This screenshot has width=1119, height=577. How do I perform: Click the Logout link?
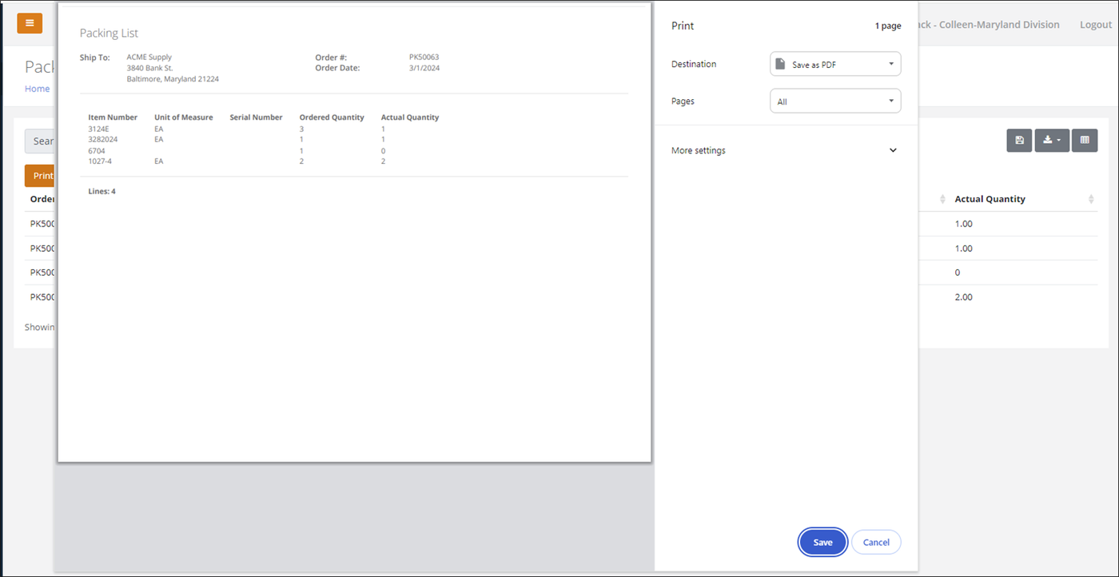pos(1096,25)
